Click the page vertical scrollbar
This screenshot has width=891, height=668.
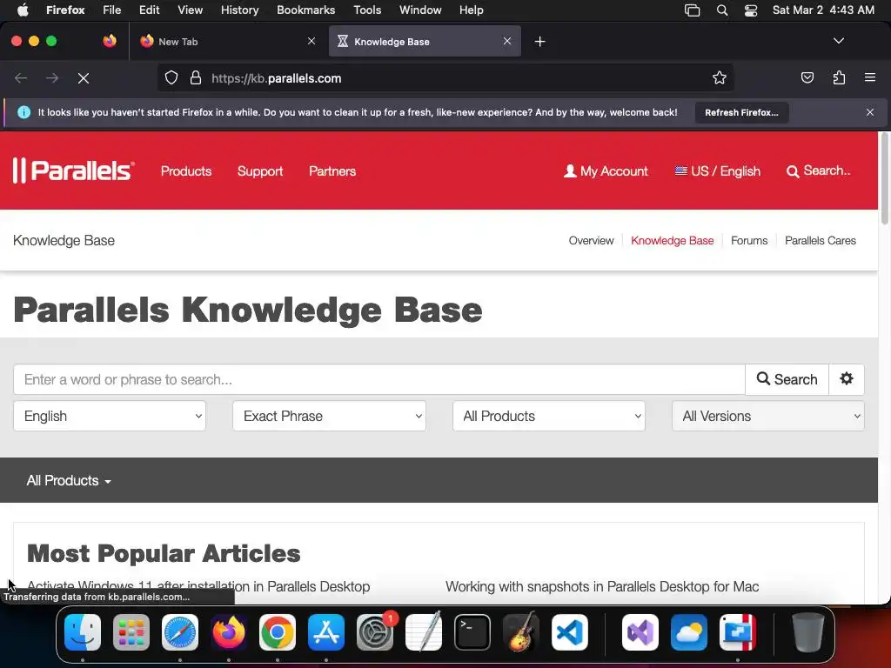point(884,181)
